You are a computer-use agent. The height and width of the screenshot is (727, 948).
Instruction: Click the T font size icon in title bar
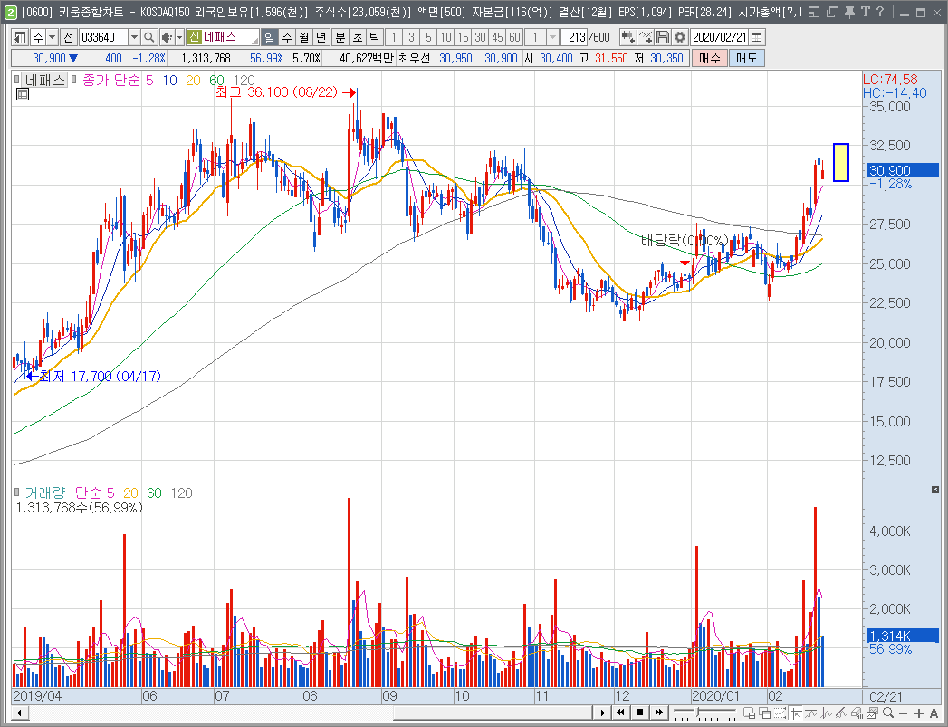coord(866,12)
